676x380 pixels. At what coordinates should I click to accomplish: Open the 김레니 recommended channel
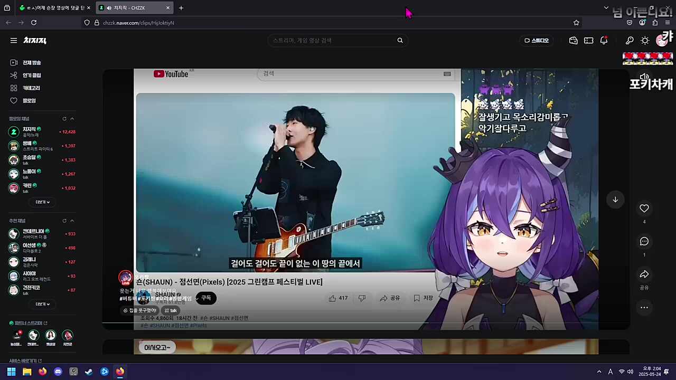(x=42, y=262)
